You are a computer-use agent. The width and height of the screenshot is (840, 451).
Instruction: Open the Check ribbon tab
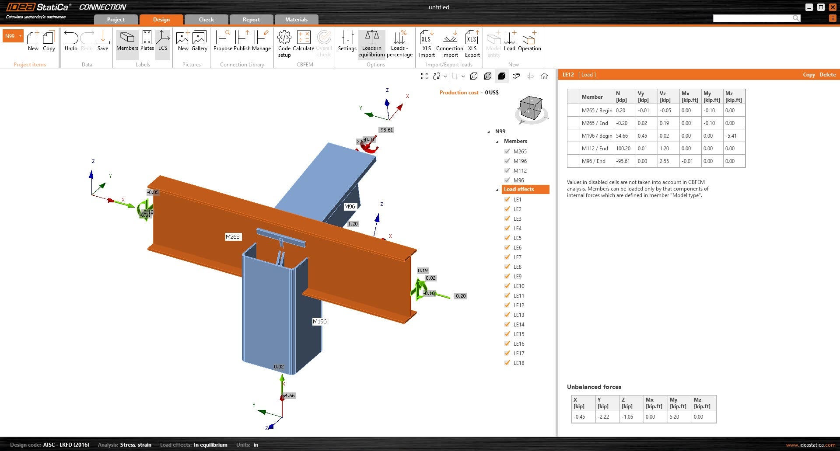coord(206,19)
